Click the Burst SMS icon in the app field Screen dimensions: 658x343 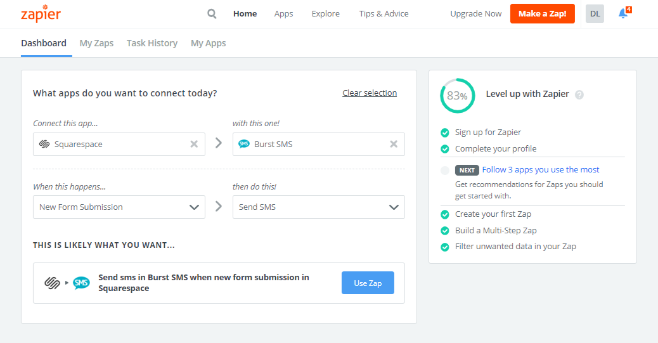point(244,144)
